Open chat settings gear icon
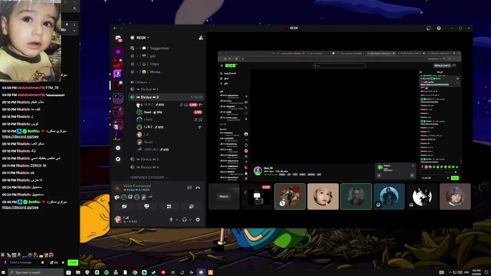The width and height of the screenshot is (491, 276). click(63, 263)
